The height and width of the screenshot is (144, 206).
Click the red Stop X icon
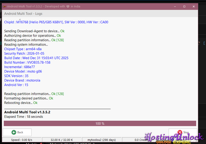coord(180,132)
